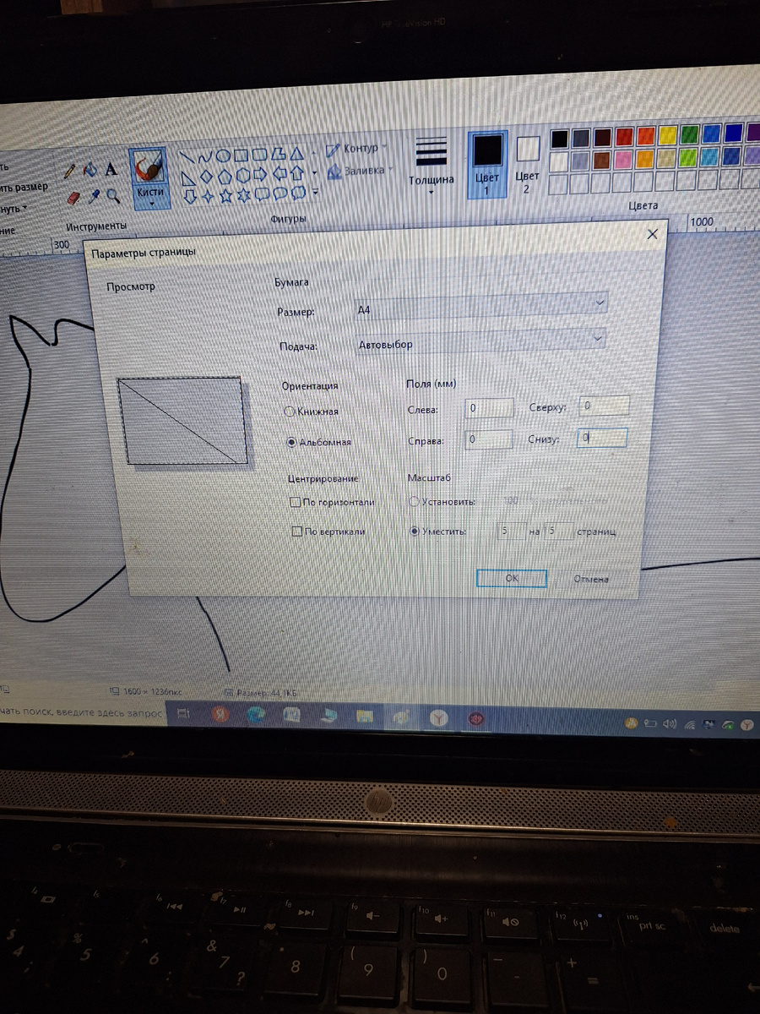Select the Color picker eyedropper tool
The width and height of the screenshot is (760, 1014).
93,197
